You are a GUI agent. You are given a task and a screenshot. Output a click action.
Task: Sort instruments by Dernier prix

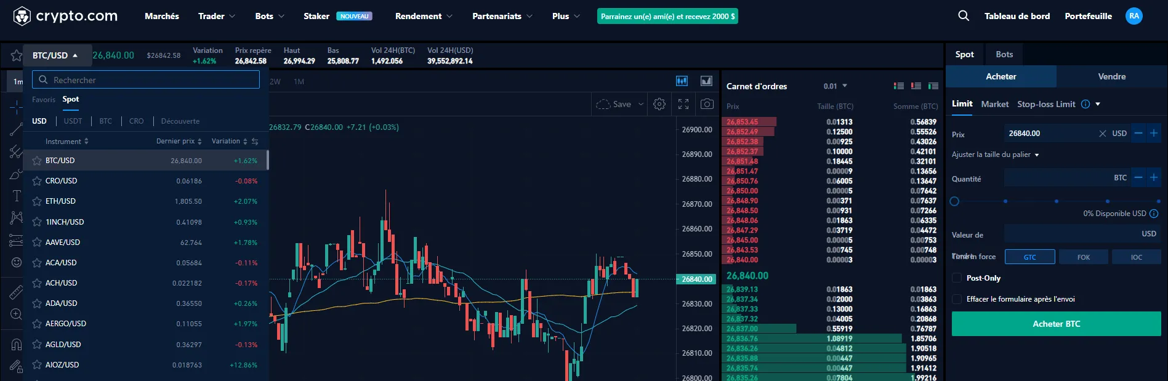[179, 142]
